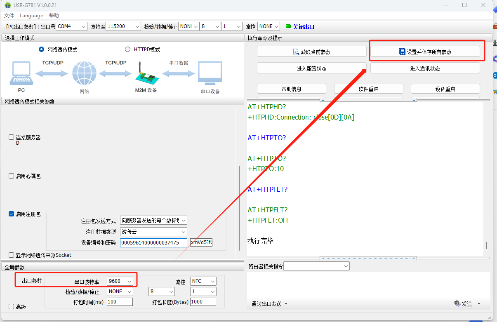Select the HTTPD模式 radio button

click(127, 49)
